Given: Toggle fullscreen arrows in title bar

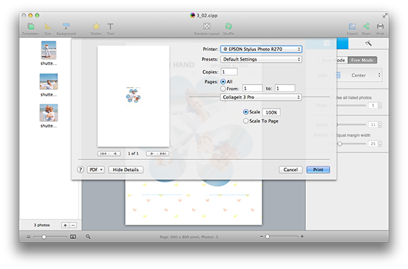Looking at the screenshot, I should [385, 16].
